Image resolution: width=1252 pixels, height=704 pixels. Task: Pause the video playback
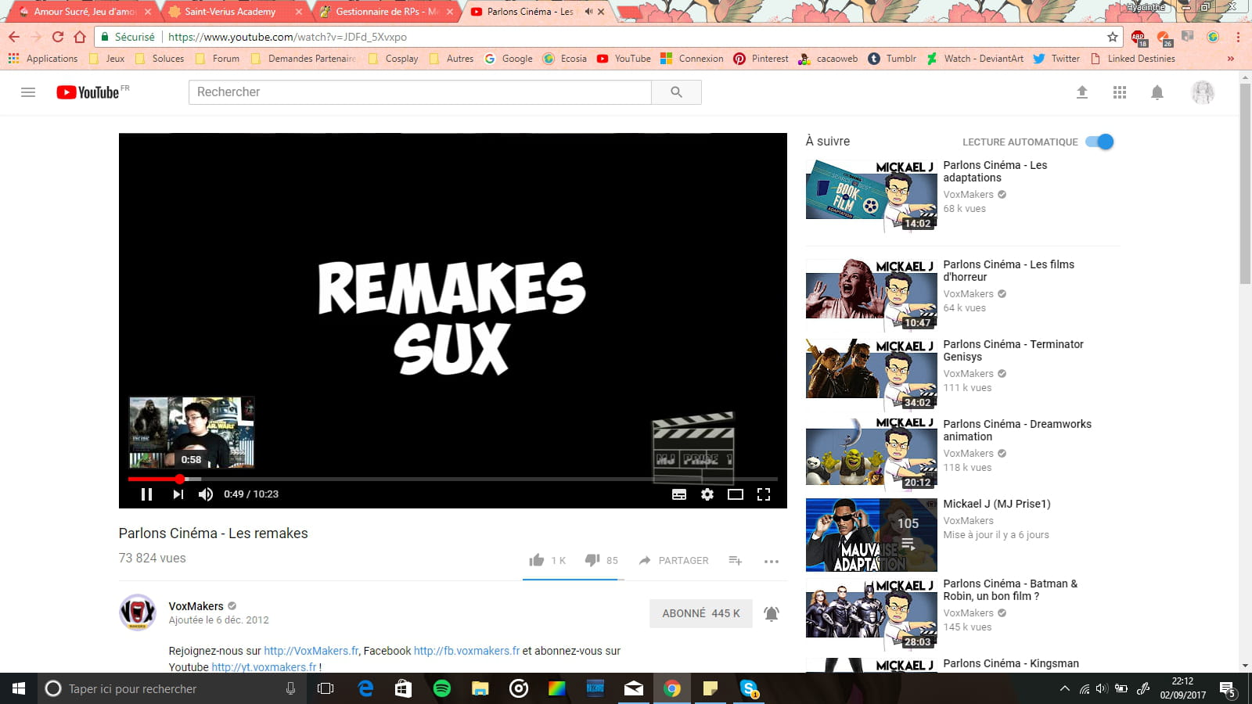[x=146, y=494]
